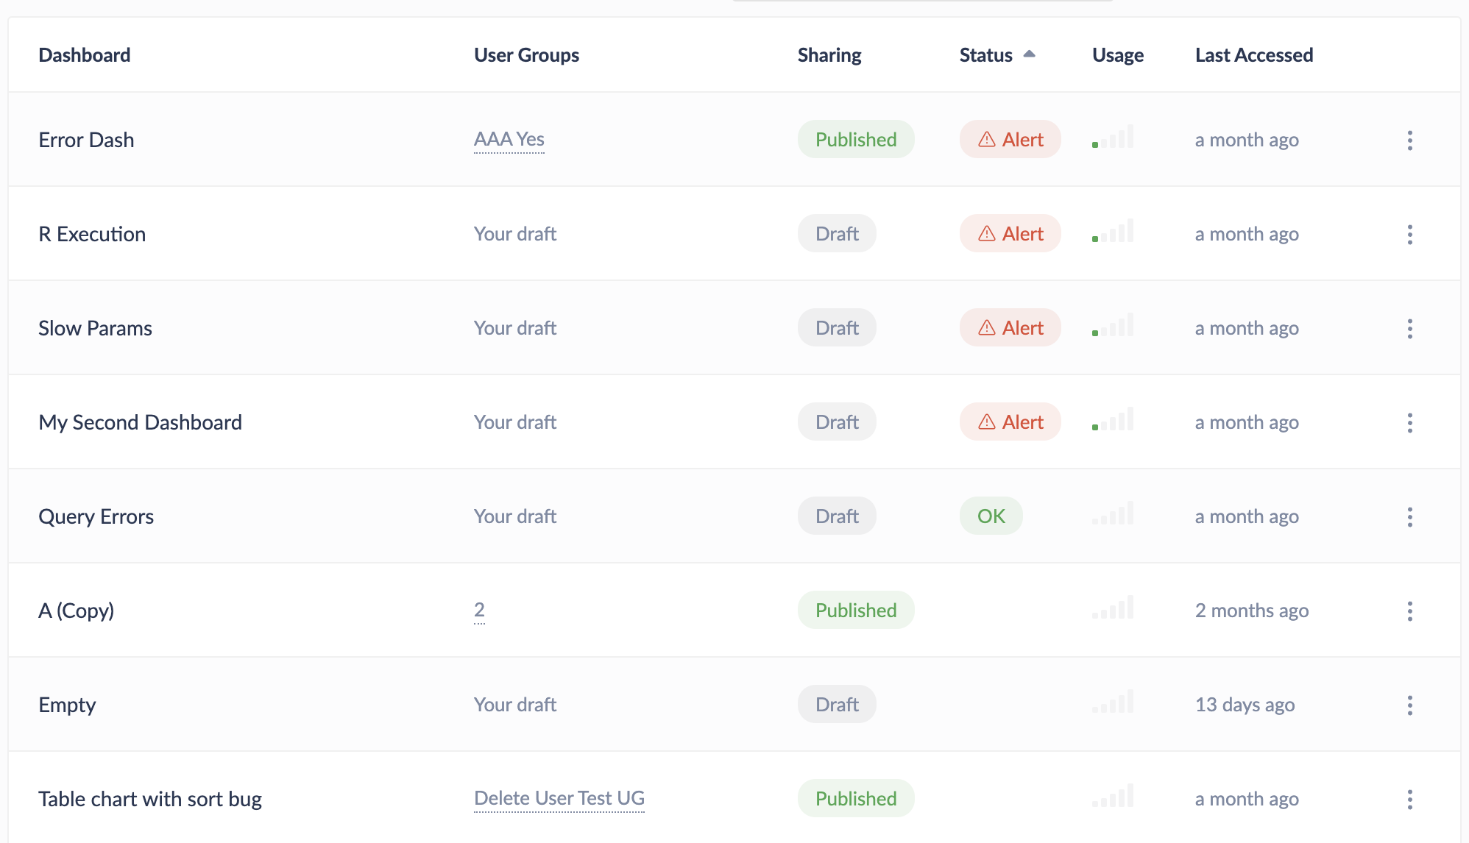Click the Draft badge for My Second Dashboard
The width and height of the screenshot is (1469, 843).
click(x=837, y=421)
